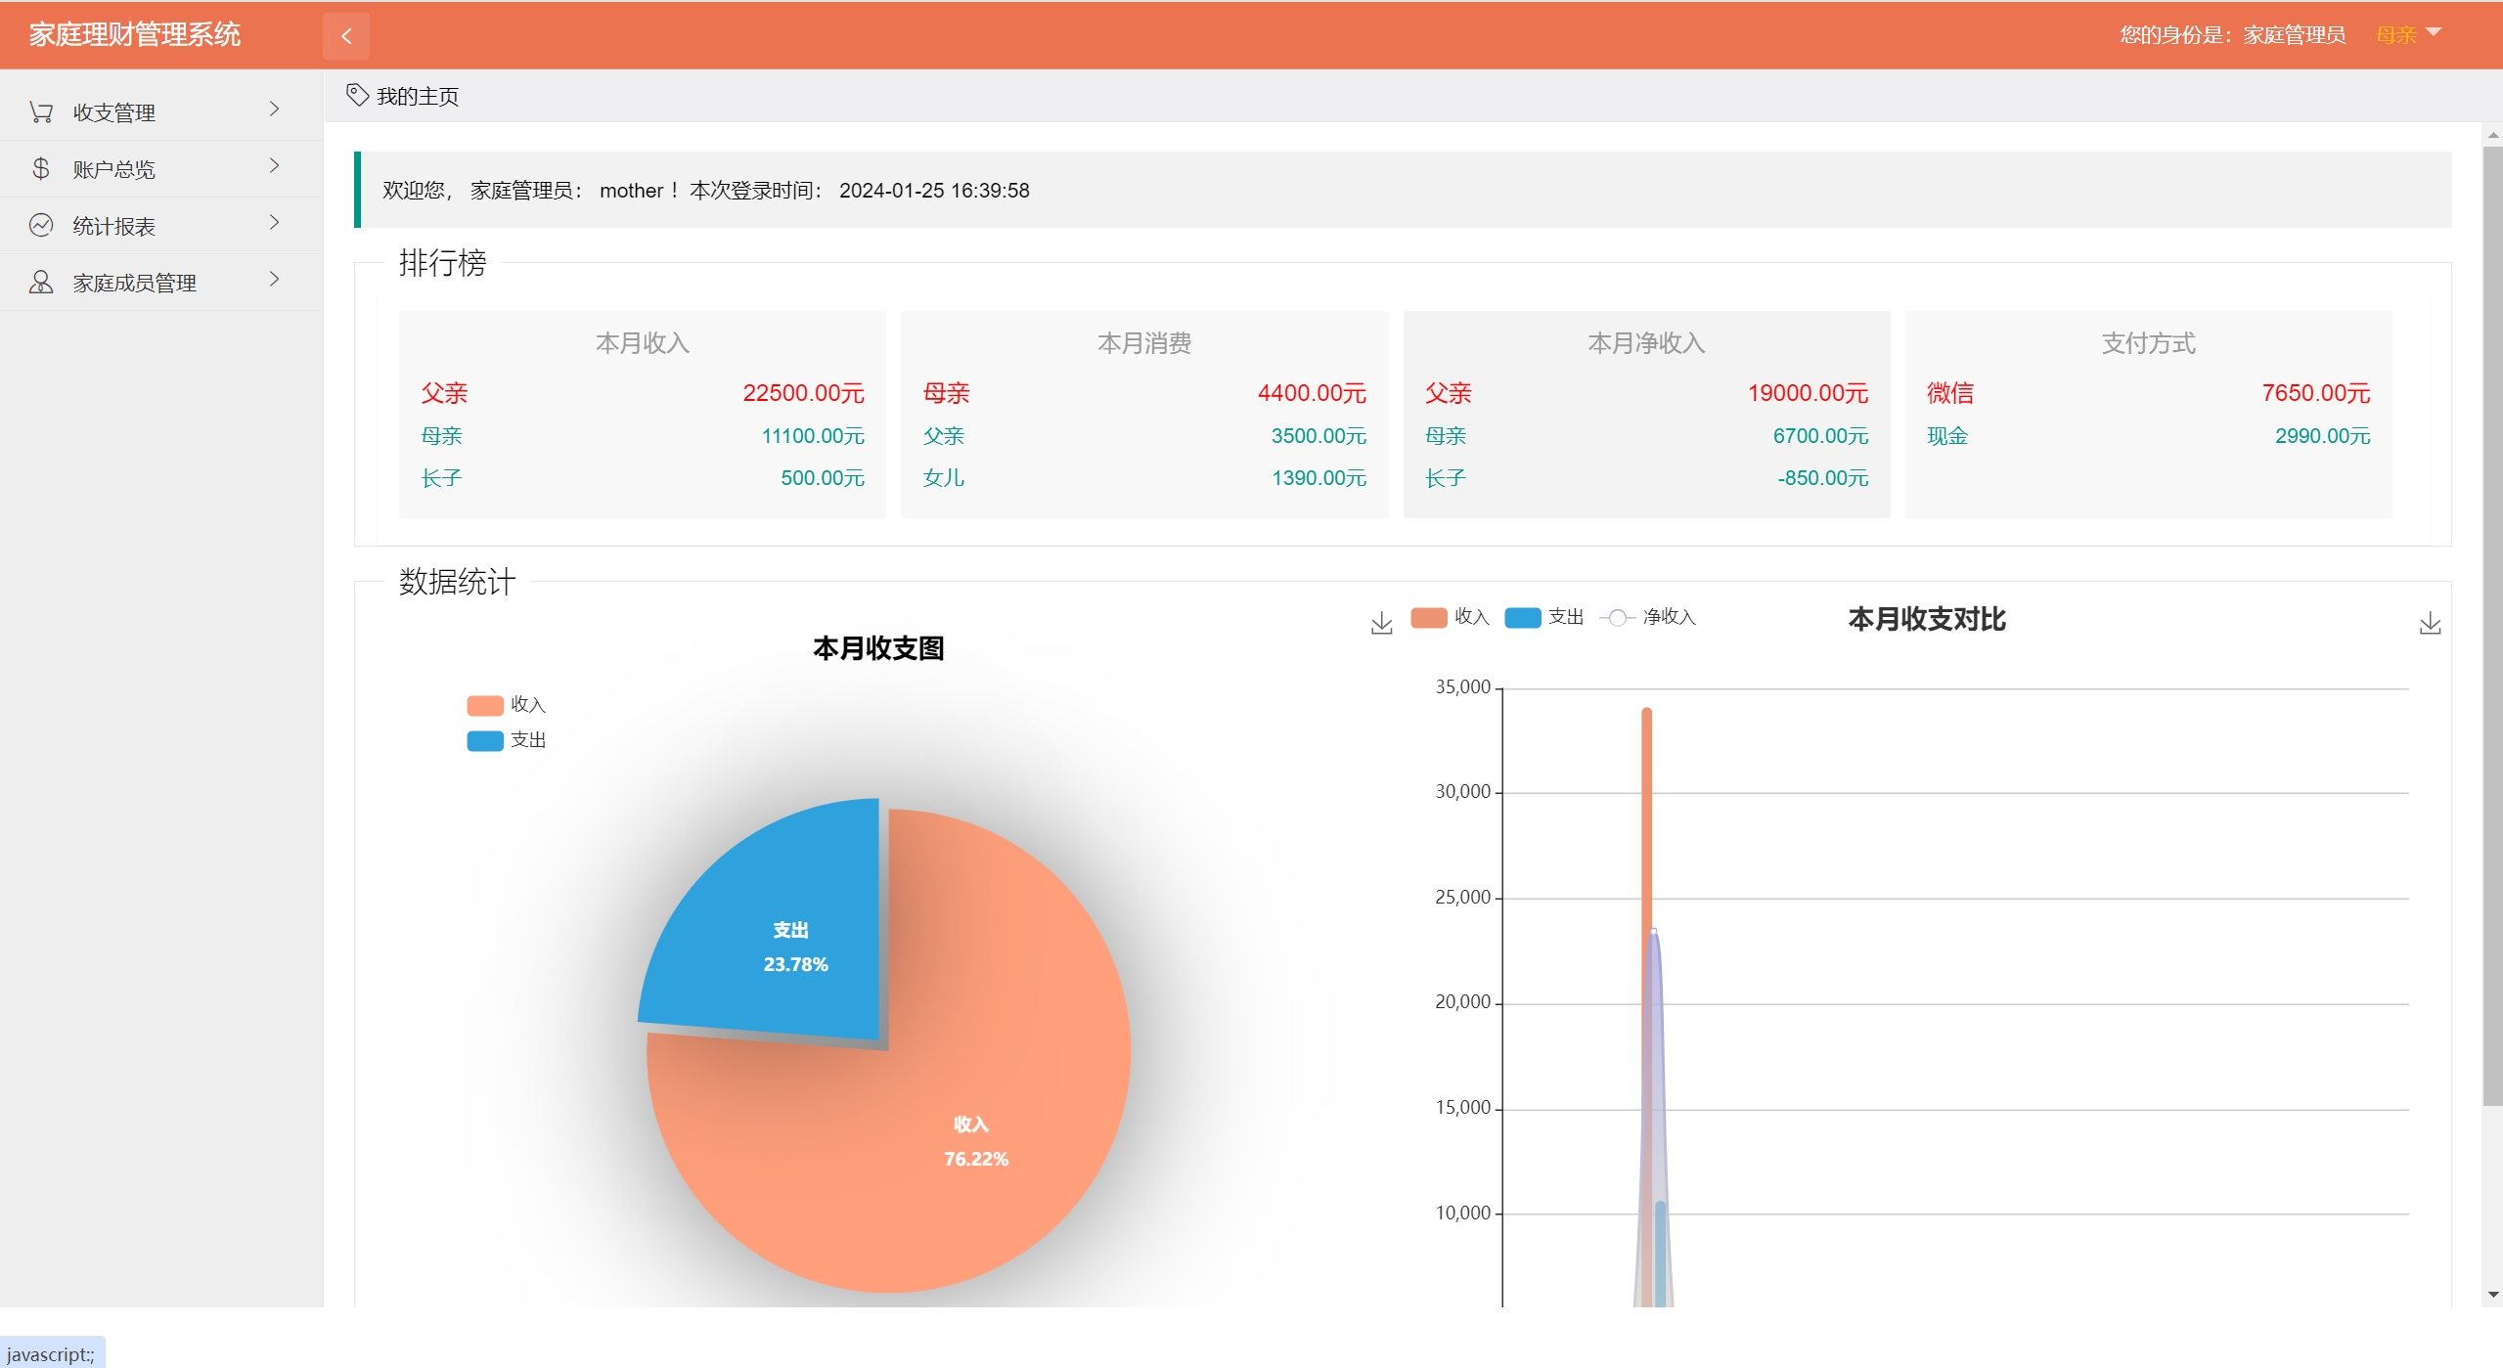The height and width of the screenshot is (1368, 2503).
Task: Toggle 收入 series in pie chart legend
Action: click(486, 705)
